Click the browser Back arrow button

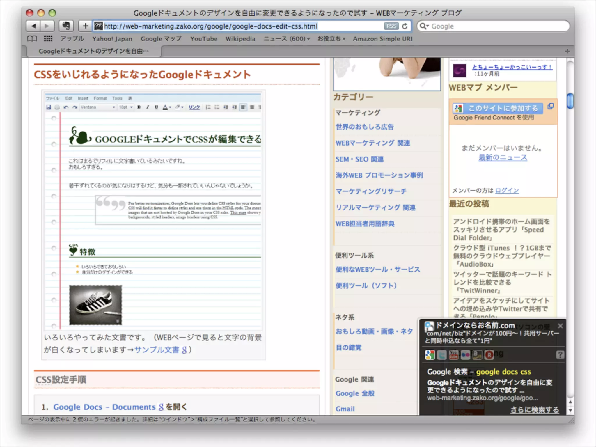[33, 26]
